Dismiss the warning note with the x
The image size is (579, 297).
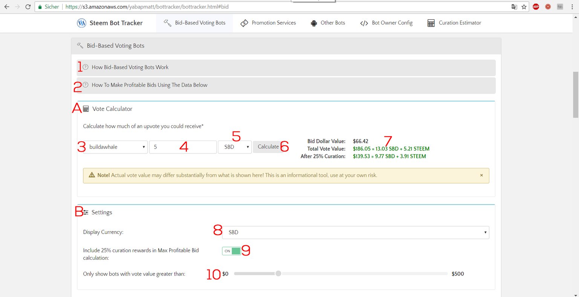[481, 175]
